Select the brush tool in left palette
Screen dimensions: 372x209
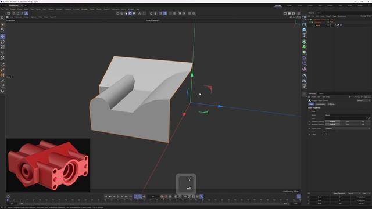2,81
